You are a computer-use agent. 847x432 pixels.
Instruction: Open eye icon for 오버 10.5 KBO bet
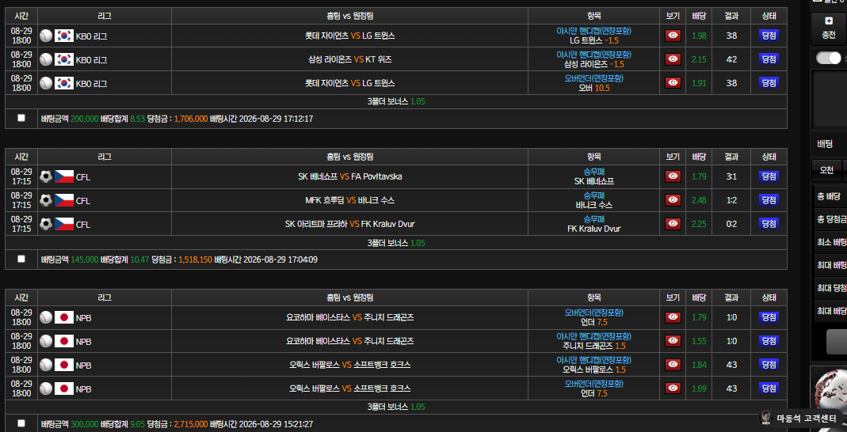point(673,82)
